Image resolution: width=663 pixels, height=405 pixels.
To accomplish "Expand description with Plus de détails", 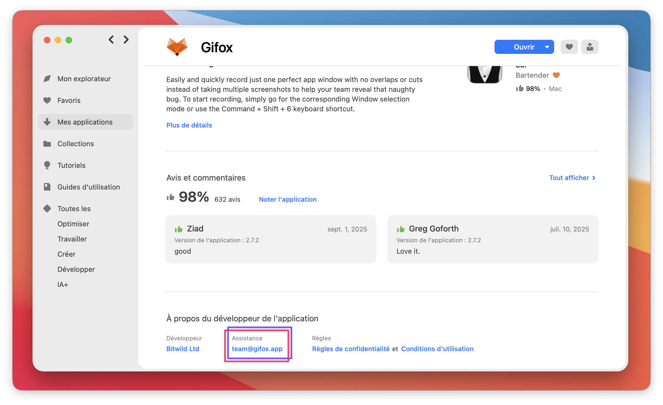I will point(189,125).
